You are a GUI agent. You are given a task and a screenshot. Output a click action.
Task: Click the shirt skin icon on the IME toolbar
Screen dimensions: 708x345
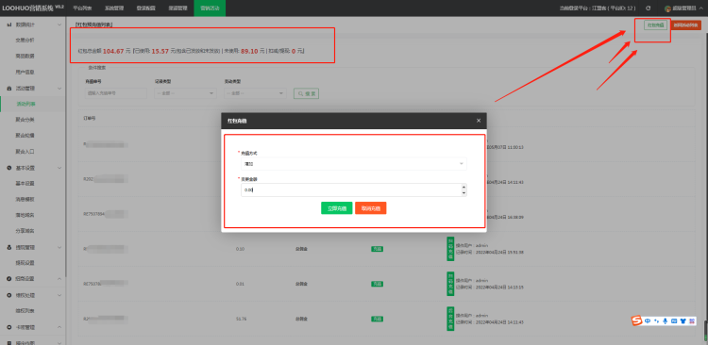click(683, 321)
